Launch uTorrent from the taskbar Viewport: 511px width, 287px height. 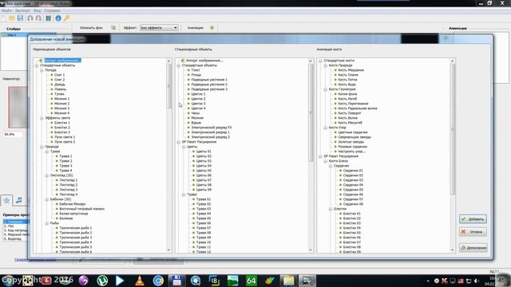(x=102, y=280)
